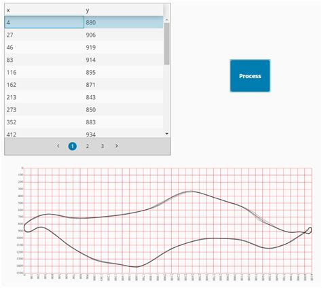Image resolution: width=322 pixels, height=288 pixels.
Task: Click the table vertical scrollbar thumb
Action: [167, 43]
